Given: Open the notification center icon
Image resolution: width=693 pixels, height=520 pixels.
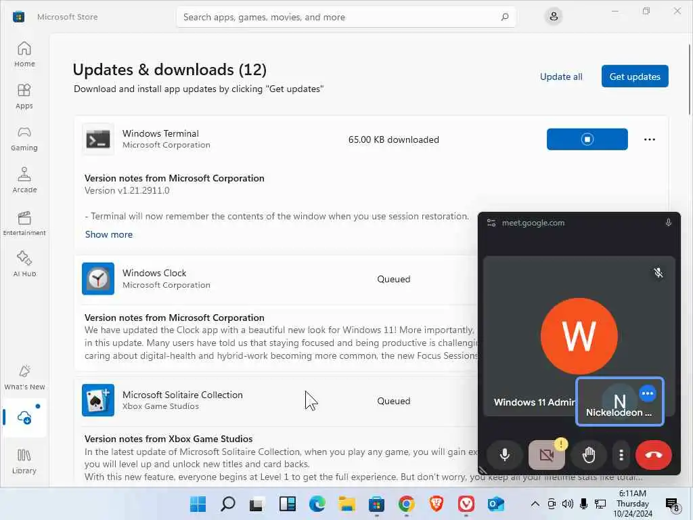Looking at the screenshot, I should tap(672, 504).
